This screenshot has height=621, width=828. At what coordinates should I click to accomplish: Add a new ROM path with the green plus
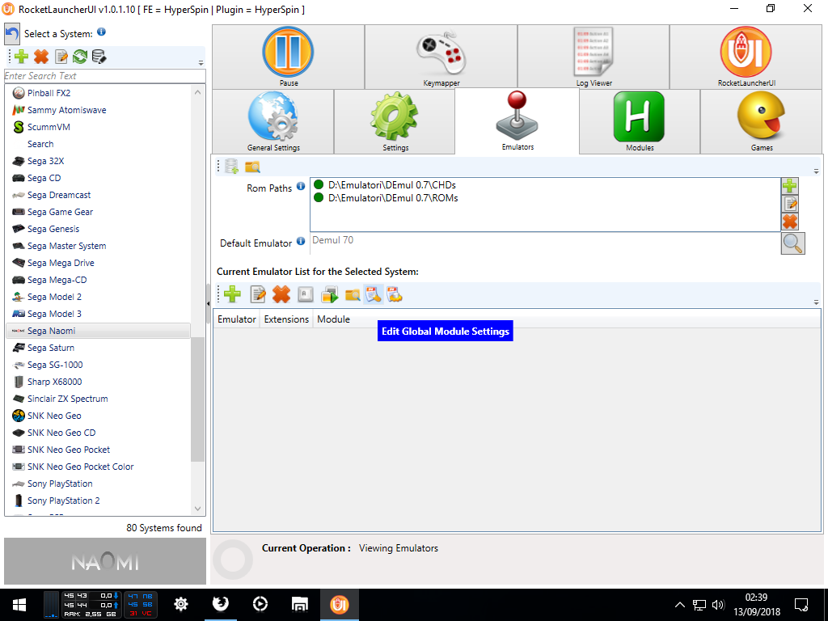pyautogui.click(x=790, y=186)
